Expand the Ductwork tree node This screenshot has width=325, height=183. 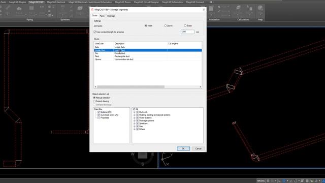click(134, 112)
